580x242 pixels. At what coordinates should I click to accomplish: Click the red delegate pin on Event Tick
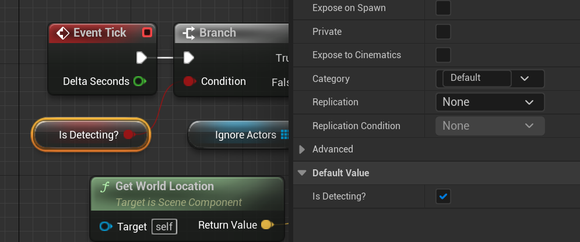point(147,33)
